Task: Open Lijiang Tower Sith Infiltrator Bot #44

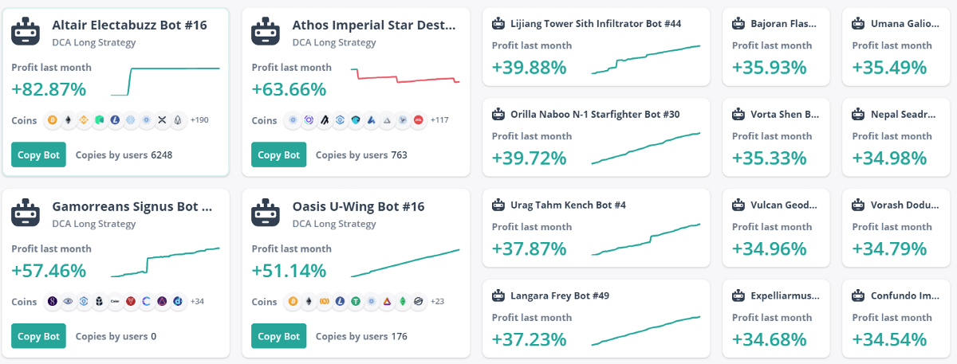Action: [595, 24]
